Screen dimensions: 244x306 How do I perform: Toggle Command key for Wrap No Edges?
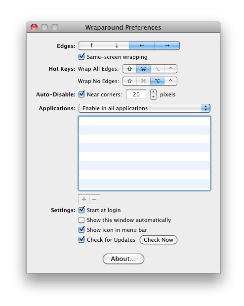pos(143,81)
